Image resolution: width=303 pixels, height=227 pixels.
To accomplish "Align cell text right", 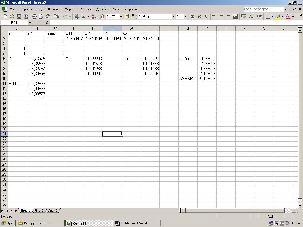I will tap(228, 17).
